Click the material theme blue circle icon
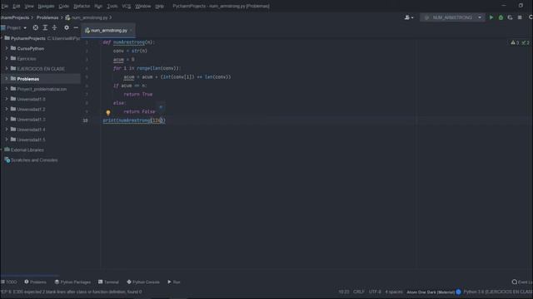This screenshot has width=533, height=299. (458, 292)
